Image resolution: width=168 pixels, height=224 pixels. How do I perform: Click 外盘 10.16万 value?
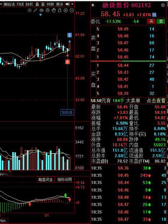(120, 145)
